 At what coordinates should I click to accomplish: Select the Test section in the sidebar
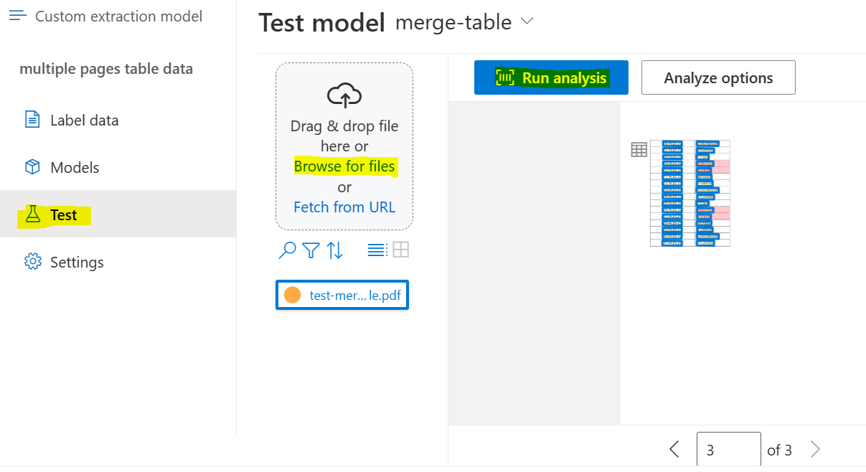(64, 214)
